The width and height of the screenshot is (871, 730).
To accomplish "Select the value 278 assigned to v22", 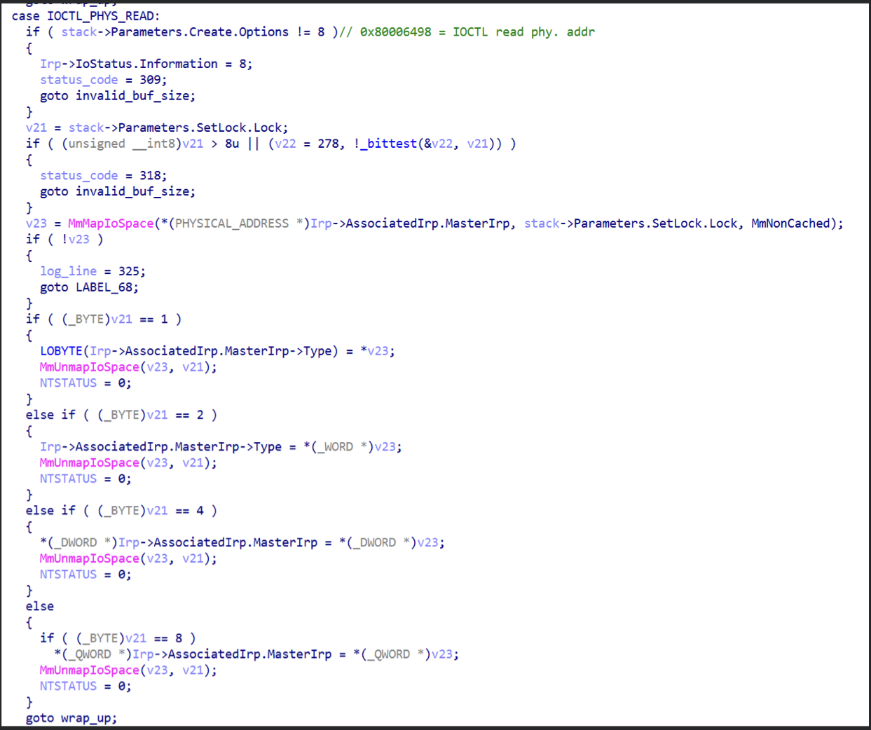I will click(x=328, y=143).
